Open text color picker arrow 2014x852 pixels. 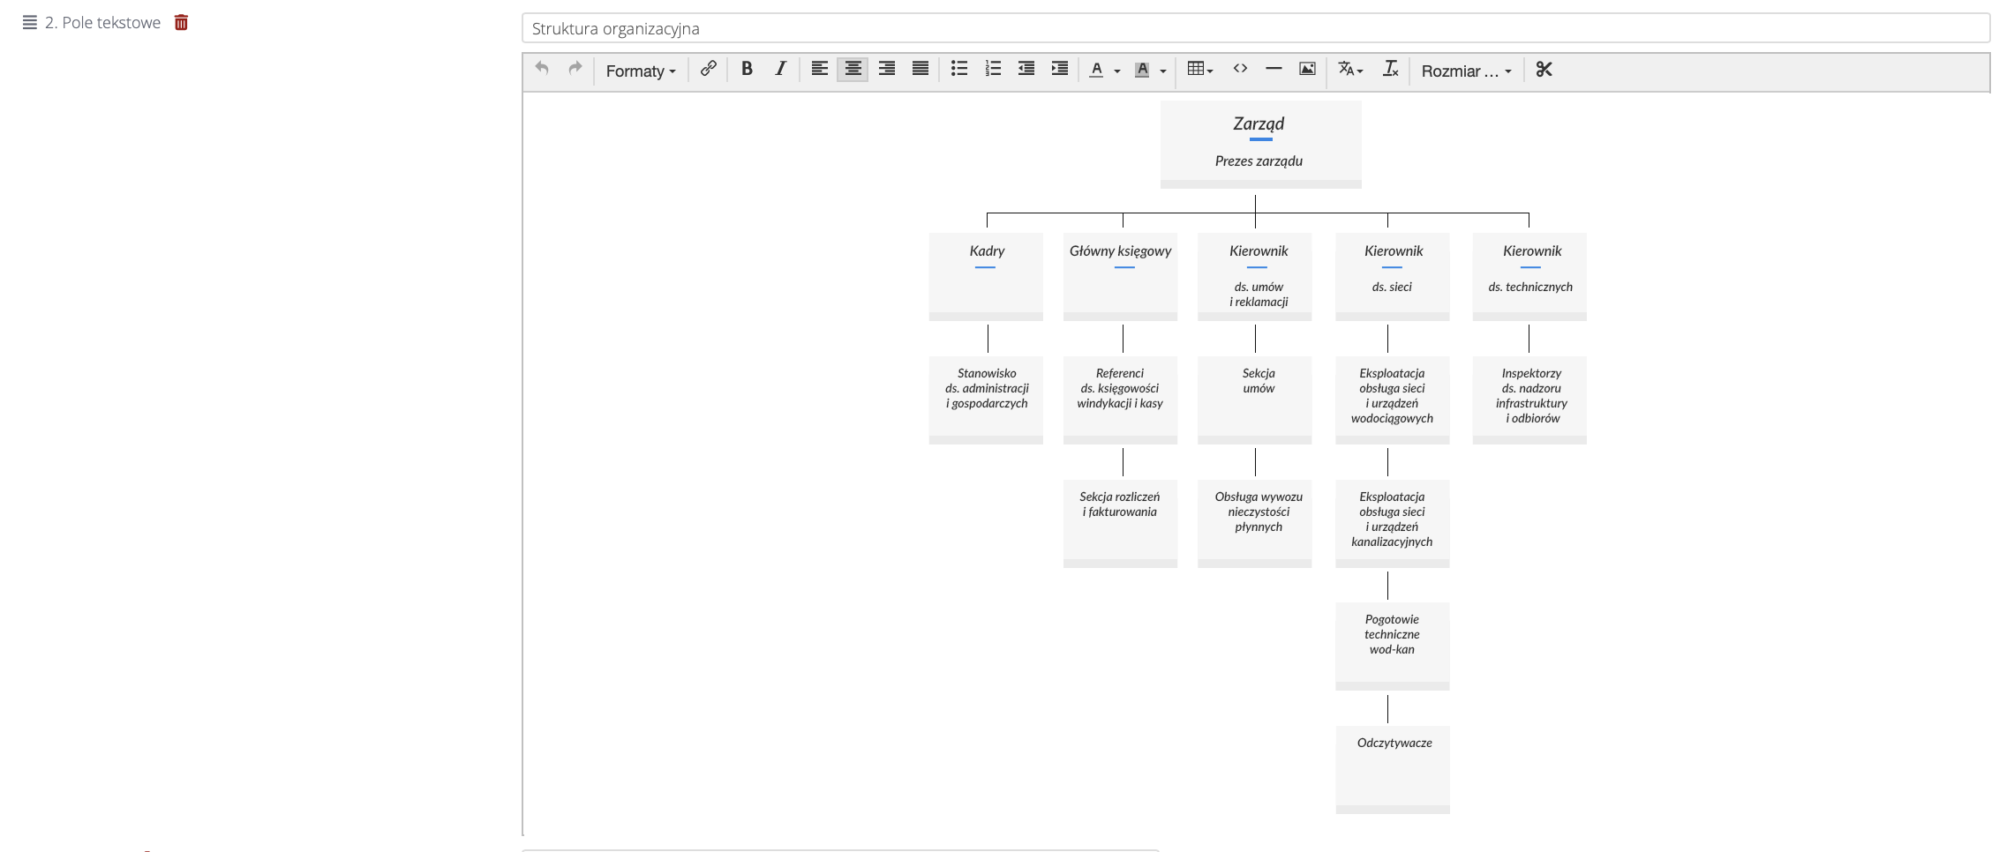[1117, 71]
